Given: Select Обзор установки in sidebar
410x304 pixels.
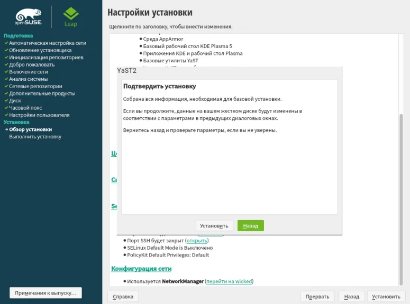Looking at the screenshot, I should 30,129.
